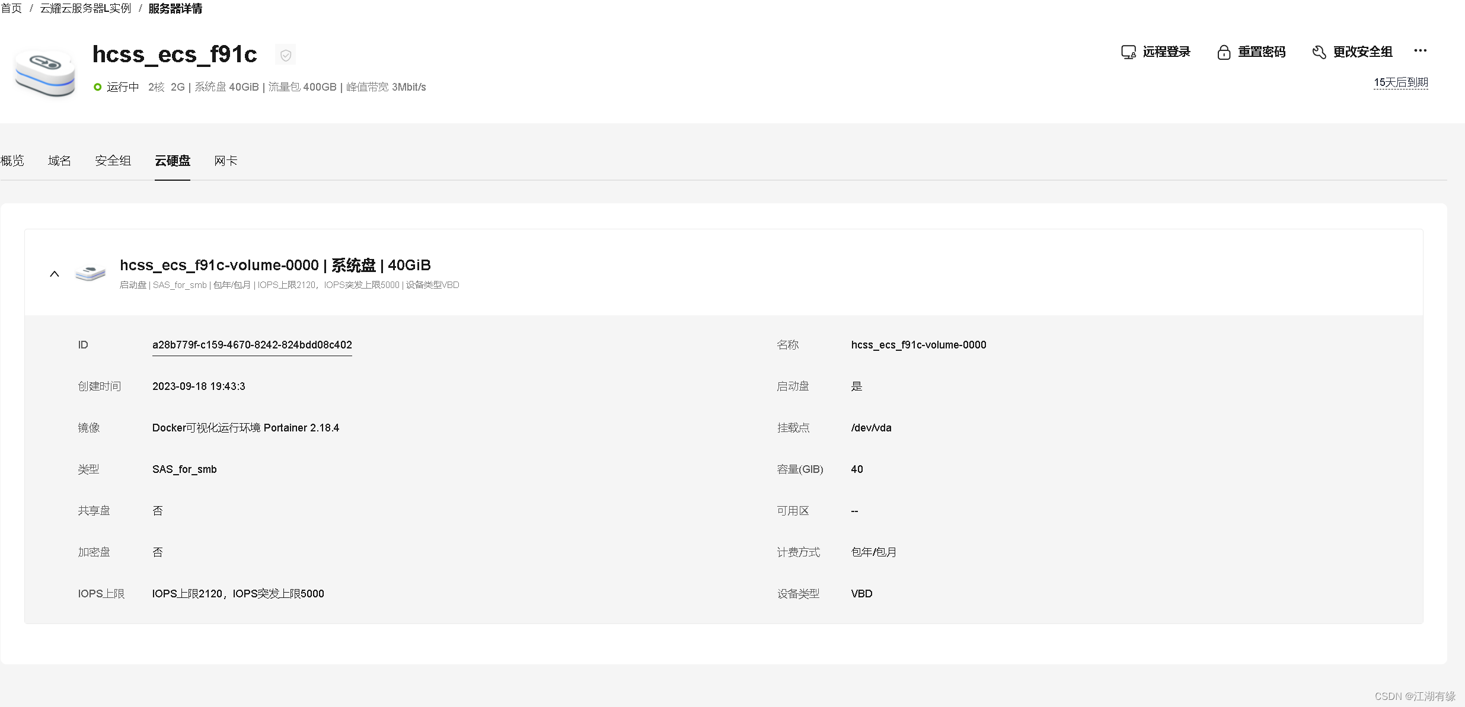Open the 网卡 tab
Screen dimensions: 1465x707
coord(225,161)
